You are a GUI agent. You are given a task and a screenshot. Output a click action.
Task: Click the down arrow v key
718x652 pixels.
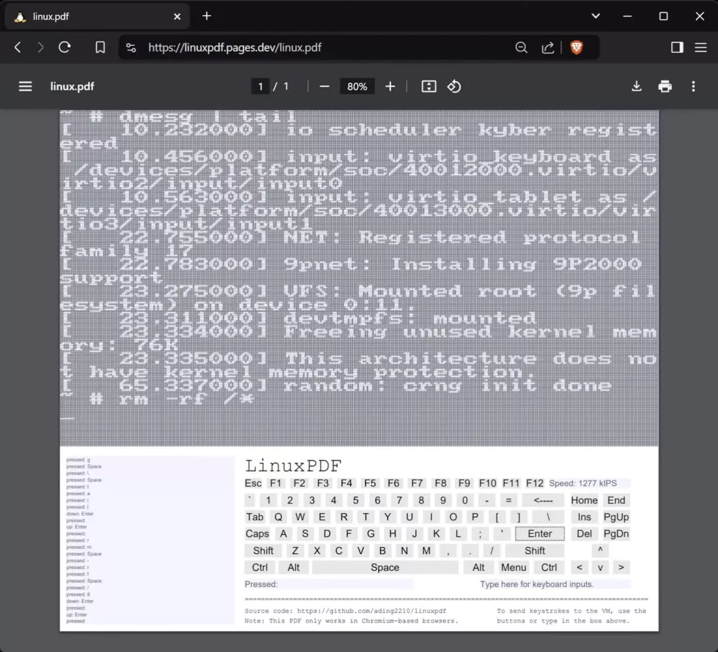601,568
